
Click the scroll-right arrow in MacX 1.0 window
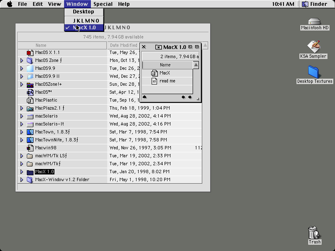[190, 97]
